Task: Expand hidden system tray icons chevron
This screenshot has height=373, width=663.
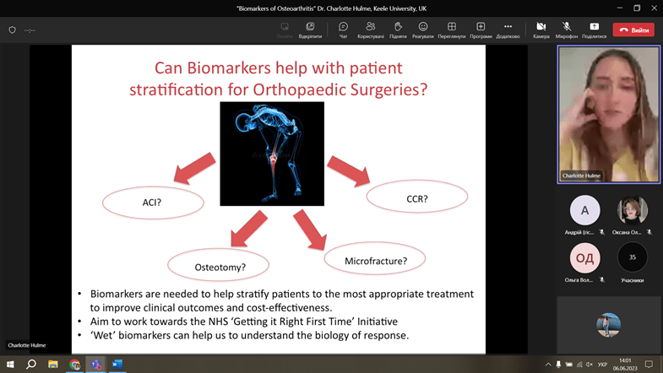Action: (x=548, y=365)
